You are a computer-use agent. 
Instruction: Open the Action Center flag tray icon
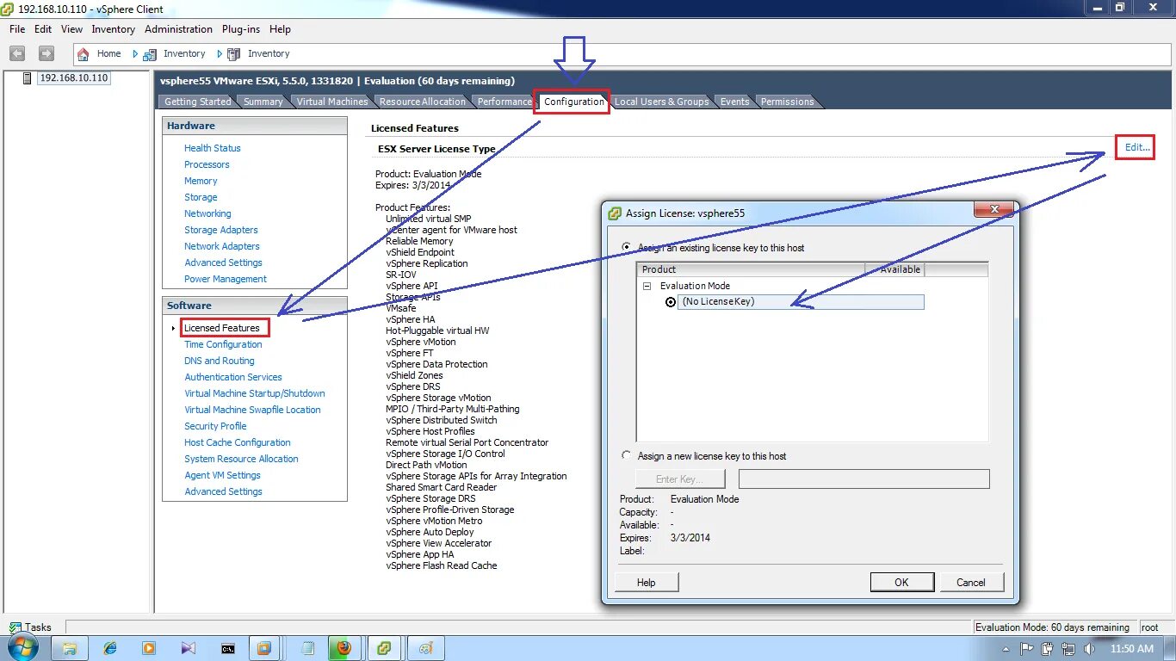[x=1027, y=649]
